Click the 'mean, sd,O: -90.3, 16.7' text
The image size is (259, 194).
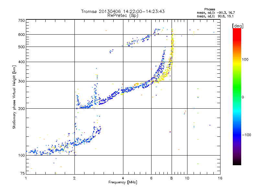pos(216,13)
